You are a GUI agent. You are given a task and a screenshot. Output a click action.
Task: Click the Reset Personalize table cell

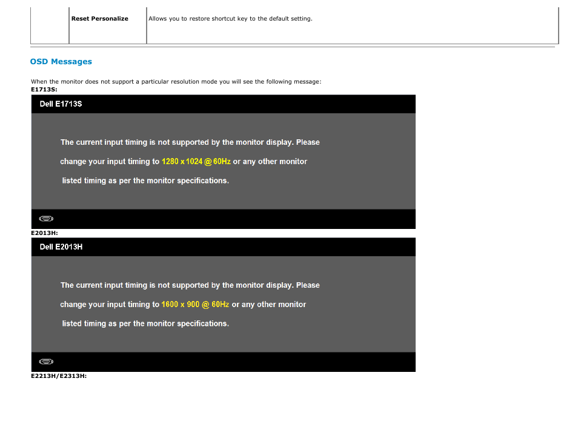point(108,25)
